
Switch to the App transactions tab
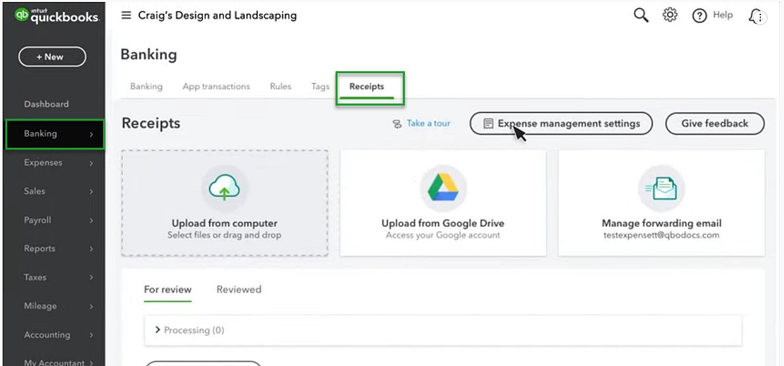pyautogui.click(x=216, y=86)
